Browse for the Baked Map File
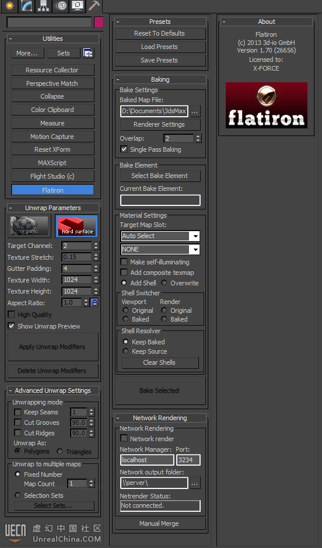322x548 pixels. 195,111
